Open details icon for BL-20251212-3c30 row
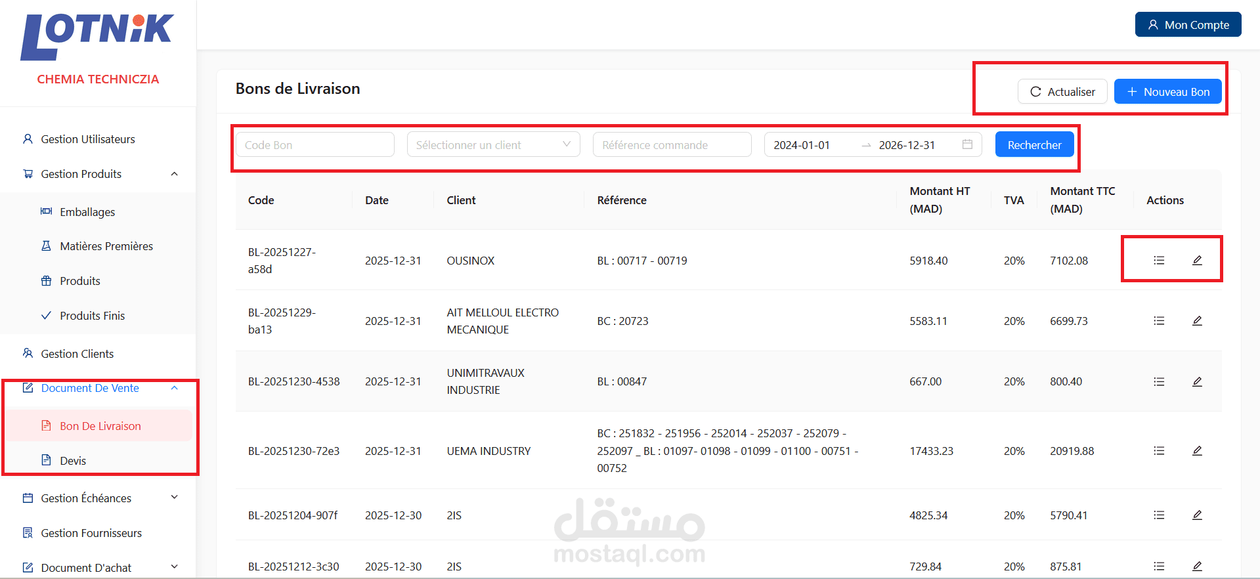This screenshot has width=1260, height=579. coord(1159,567)
